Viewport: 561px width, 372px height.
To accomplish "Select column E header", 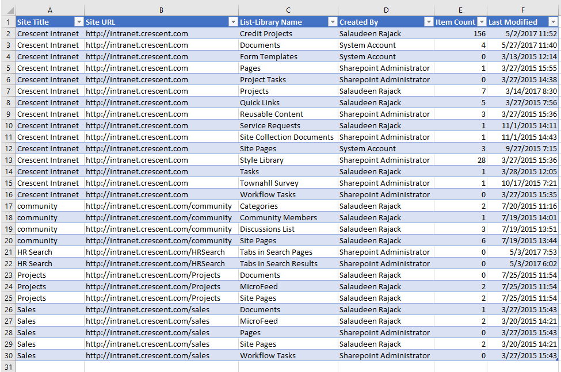I will click(460, 10).
